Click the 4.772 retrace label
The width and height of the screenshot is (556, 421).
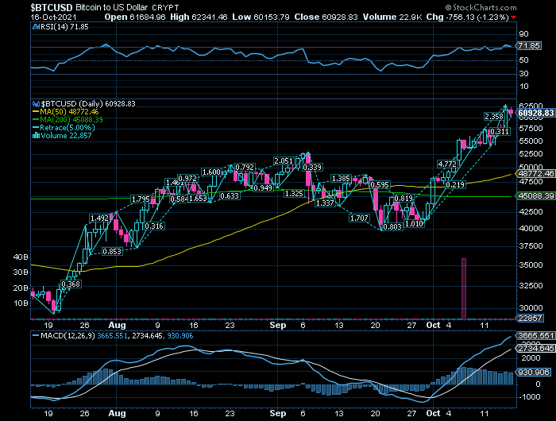tap(446, 164)
